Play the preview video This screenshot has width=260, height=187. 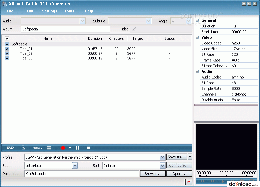pos(223,181)
